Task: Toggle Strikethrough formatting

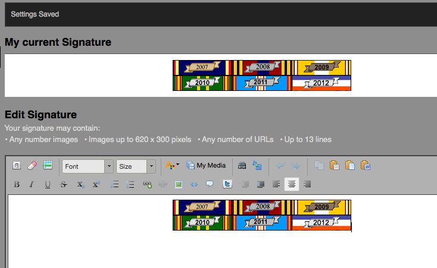Action: (x=64, y=184)
